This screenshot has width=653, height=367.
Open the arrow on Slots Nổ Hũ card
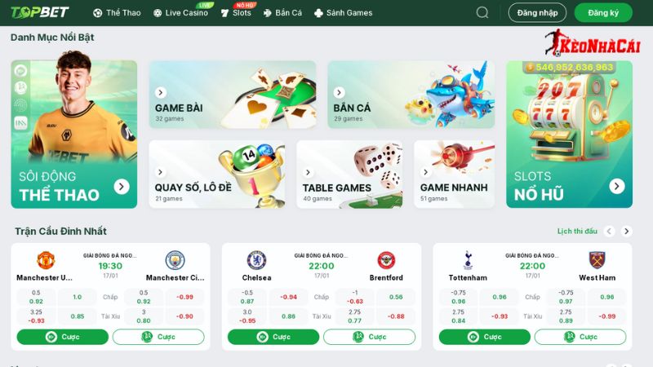point(617,186)
